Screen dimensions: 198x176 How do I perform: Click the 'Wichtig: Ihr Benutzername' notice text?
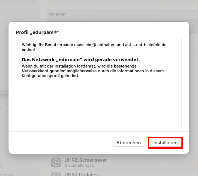[94, 47]
